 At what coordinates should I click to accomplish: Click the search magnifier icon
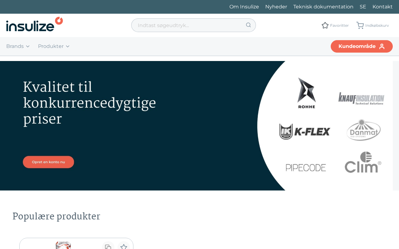click(248, 25)
